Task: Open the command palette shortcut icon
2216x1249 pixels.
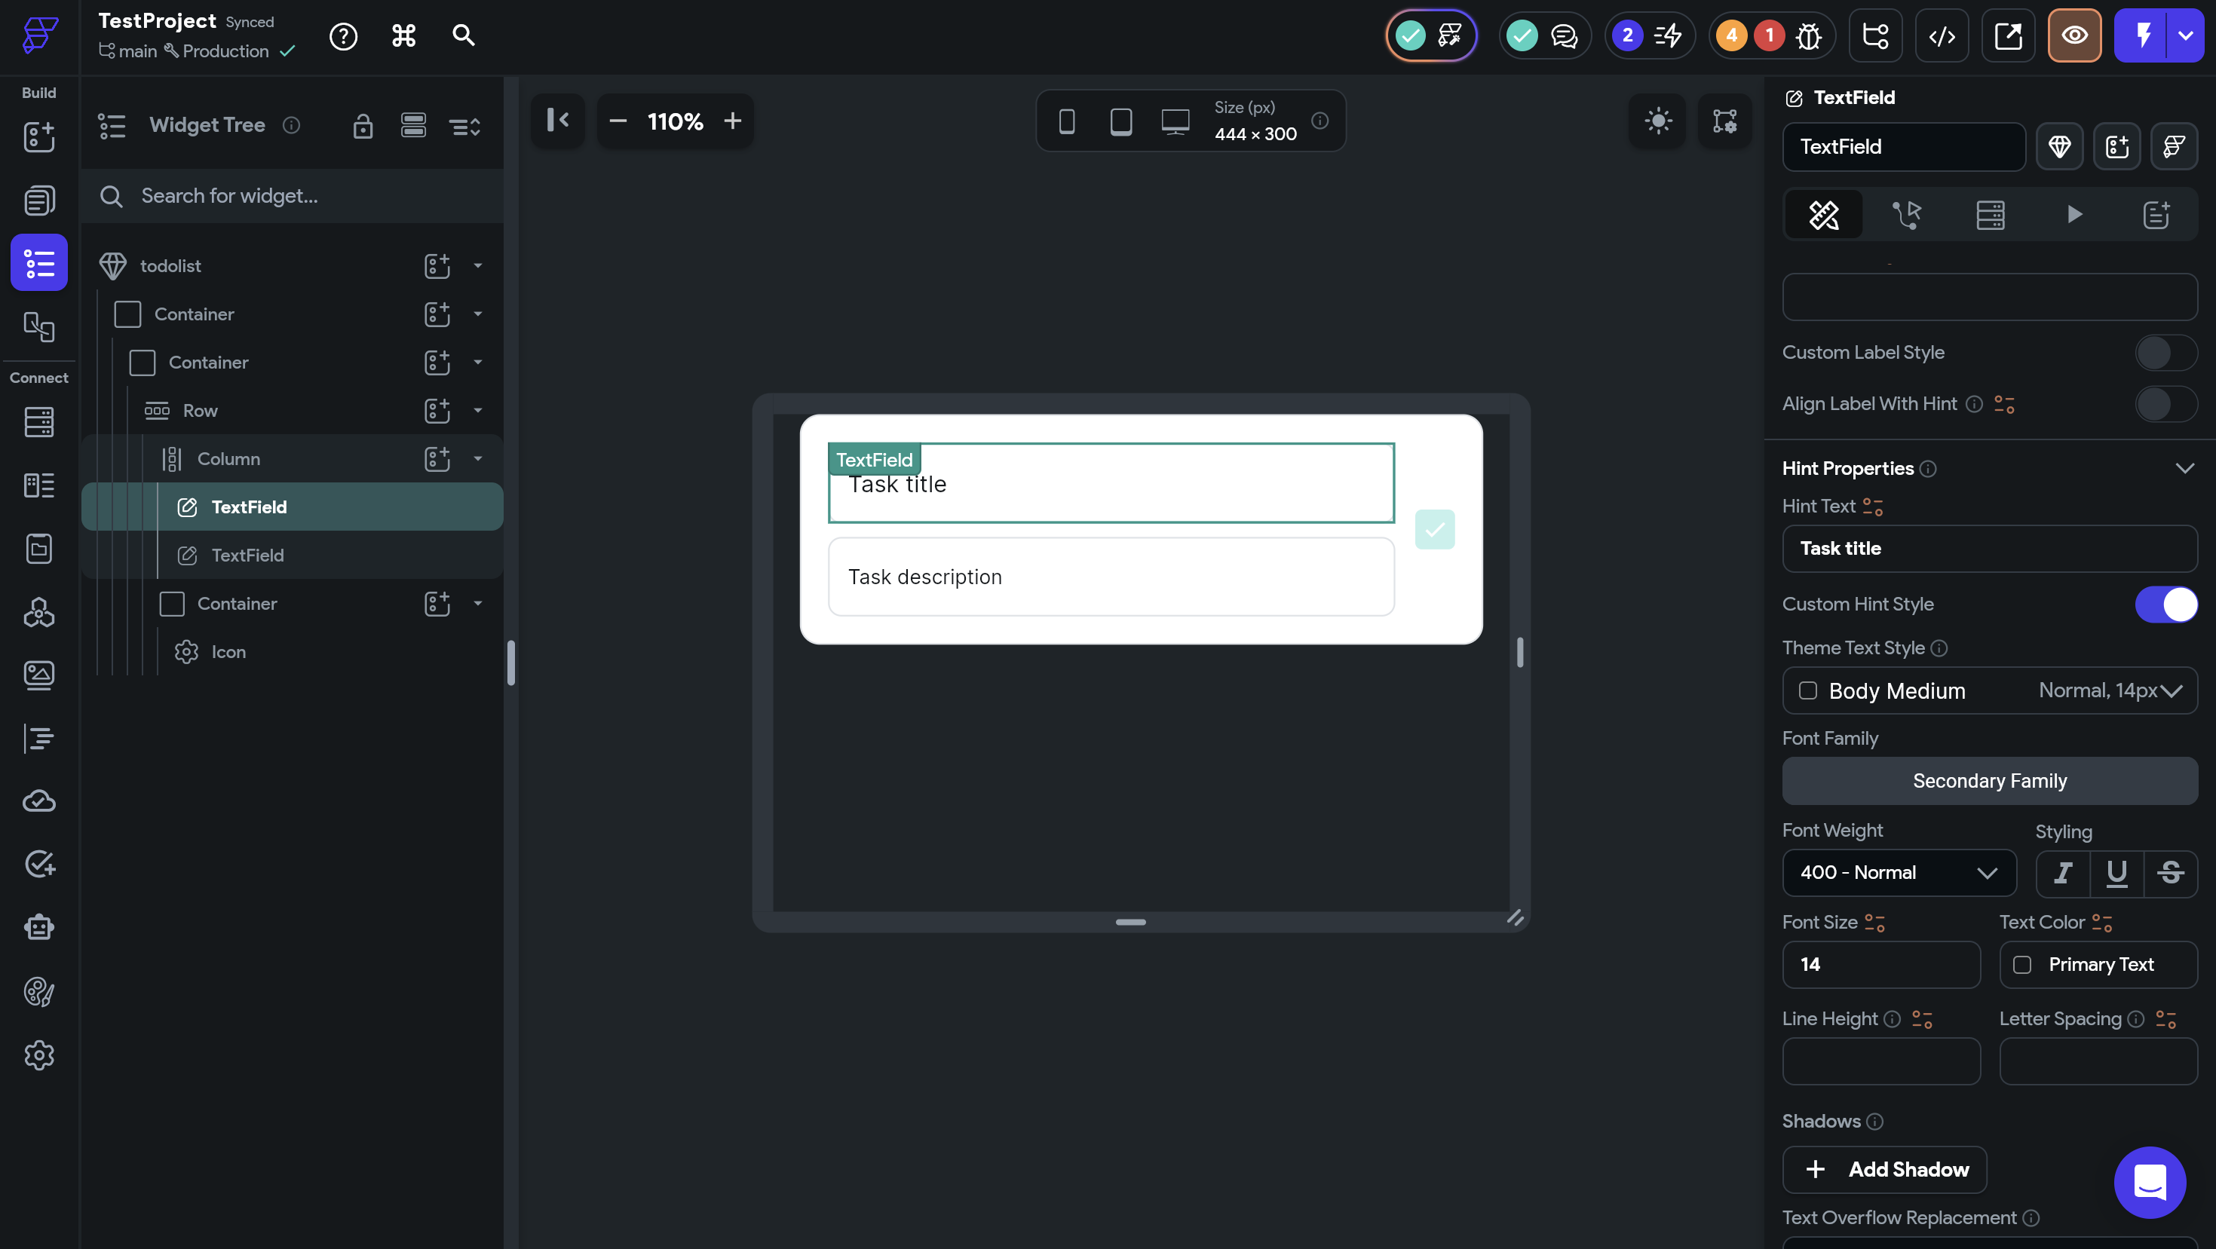Action: pyautogui.click(x=403, y=36)
